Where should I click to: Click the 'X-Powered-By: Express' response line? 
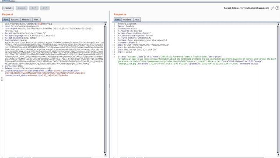point(130,31)
